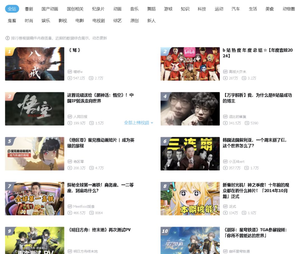302x254 pixels.
Task: Visit uploader 崩坏星穹铁道 profile
Action: click(x=239, y=251)
